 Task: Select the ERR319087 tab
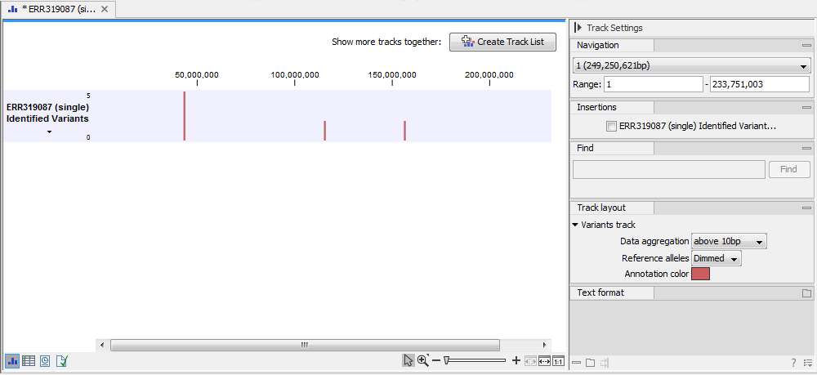point(58,9)
